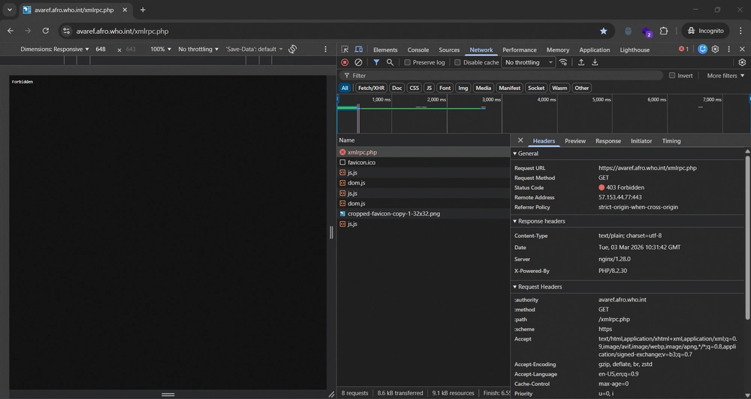
Task: Open the 100% zoom dropdown
Action: coord(161,49)
